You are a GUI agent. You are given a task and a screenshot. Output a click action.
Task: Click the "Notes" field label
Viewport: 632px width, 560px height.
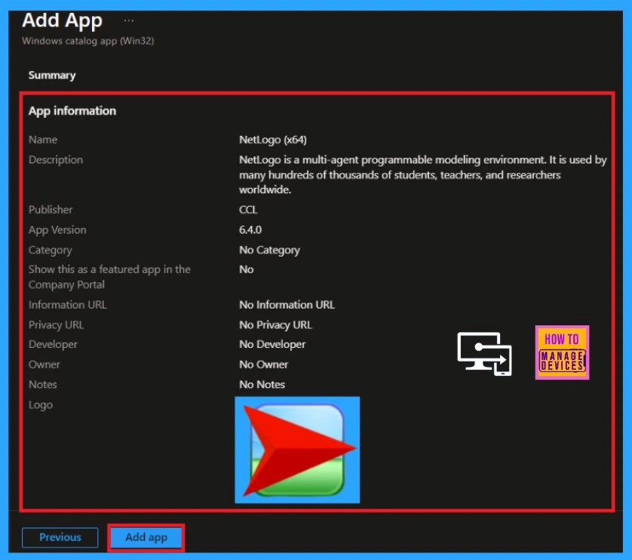tap(43, 384)
